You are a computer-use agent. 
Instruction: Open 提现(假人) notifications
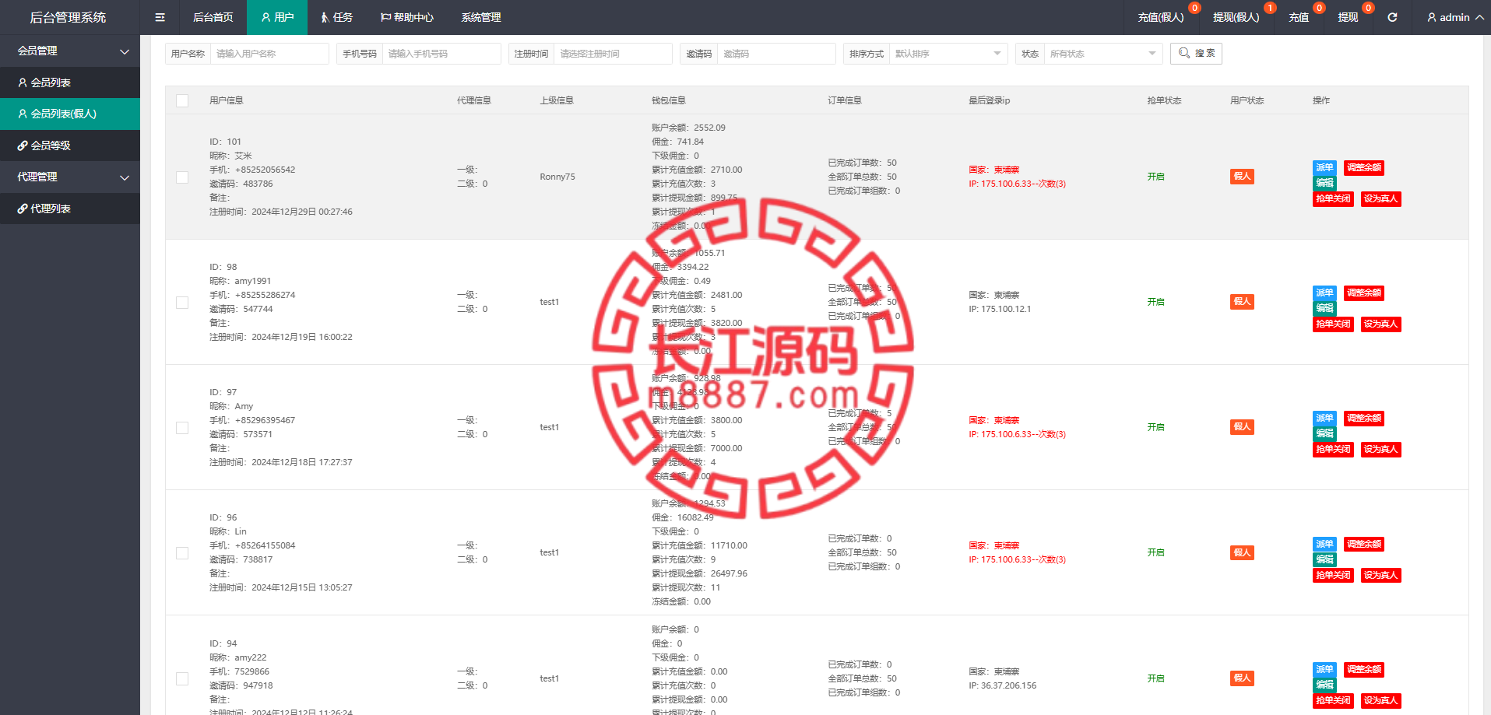tap(1236, 17)
